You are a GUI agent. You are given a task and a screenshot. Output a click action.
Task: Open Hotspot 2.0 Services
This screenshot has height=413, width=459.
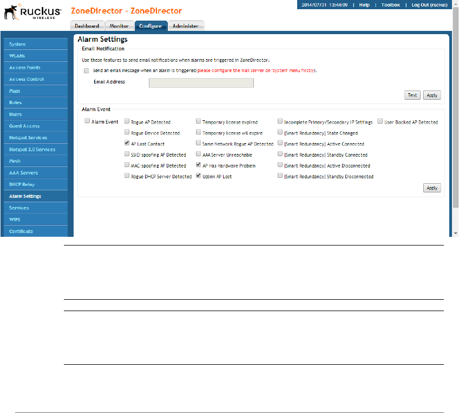36,149
